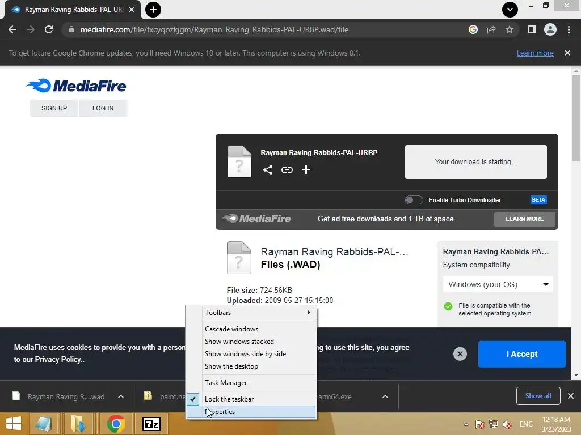
Task: Open the Chrome profile avatar
Action: click(550, 29)
